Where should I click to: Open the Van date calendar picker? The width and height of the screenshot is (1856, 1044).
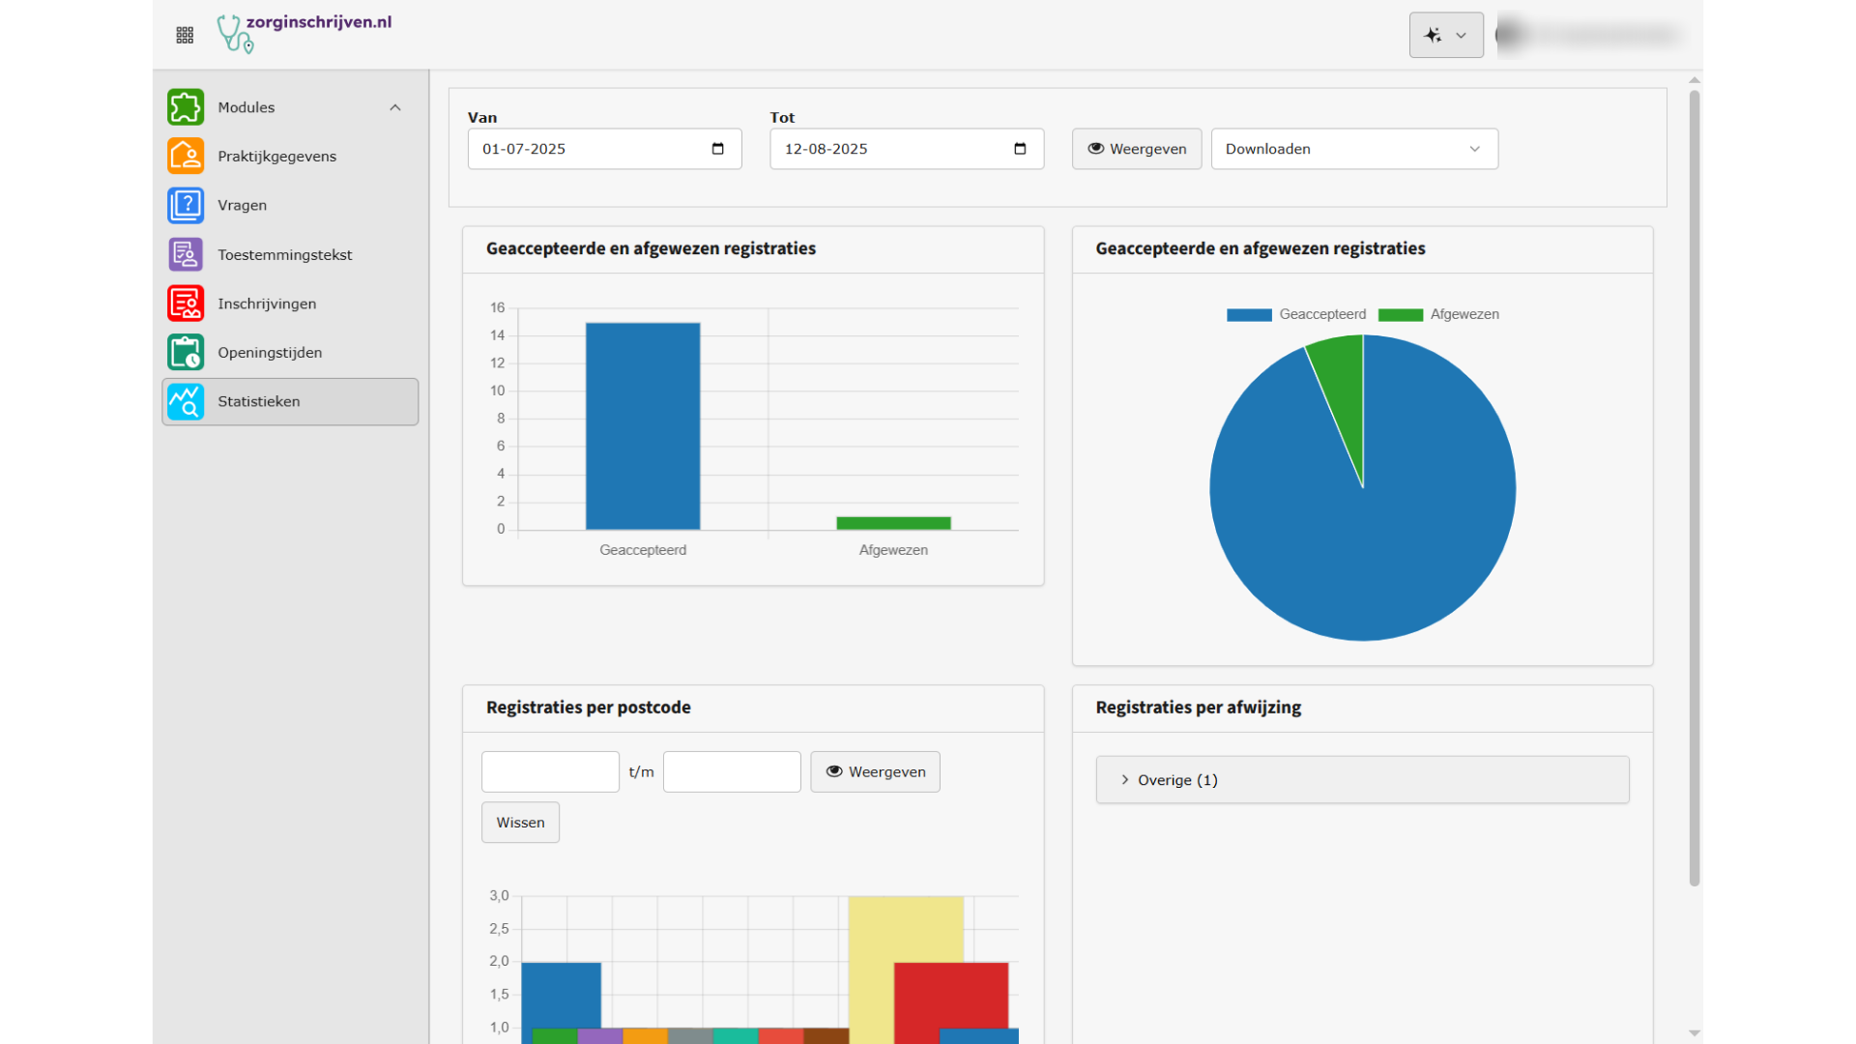click(717, 149)
